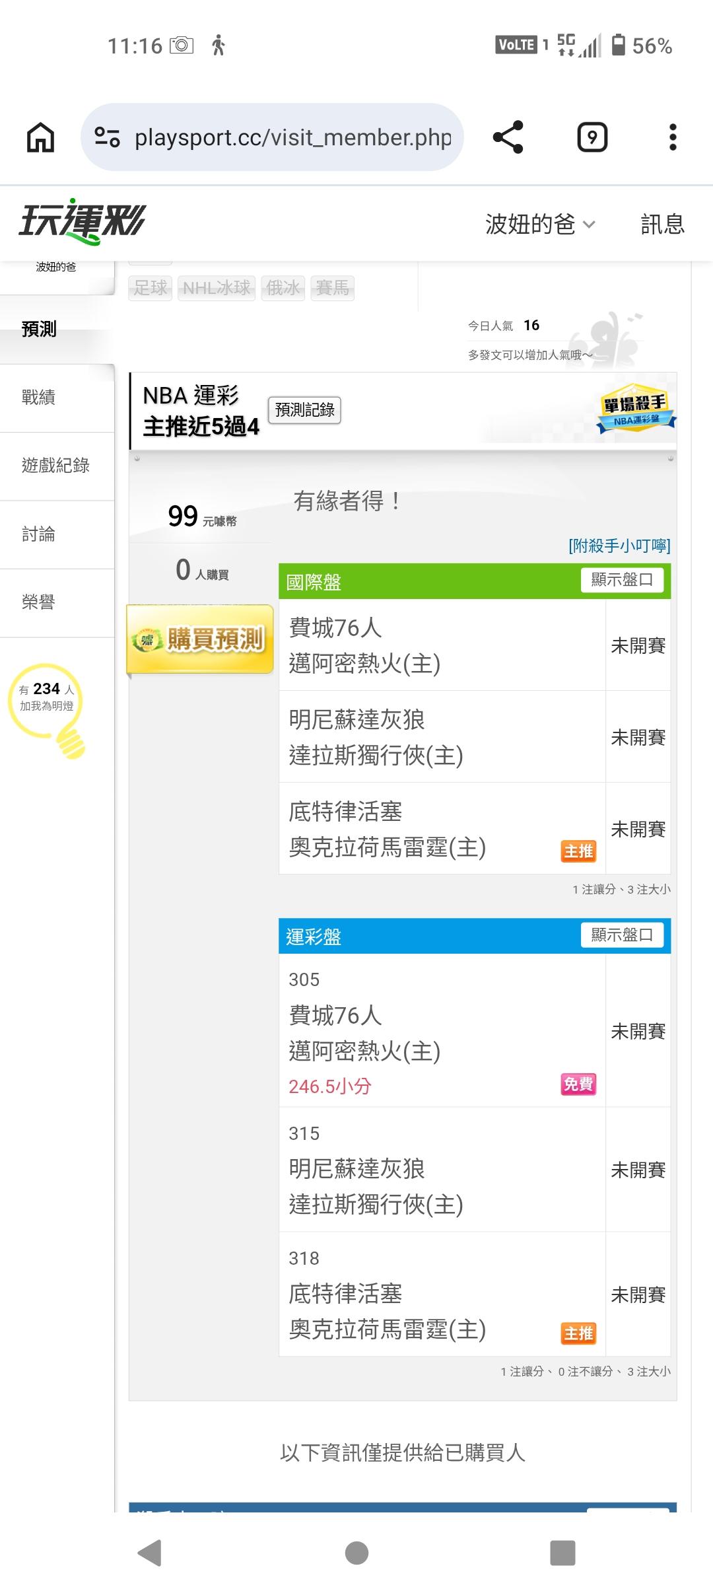713x1593 pixels.
Task: Tap the browser home icon
Action: click(40, 137)
